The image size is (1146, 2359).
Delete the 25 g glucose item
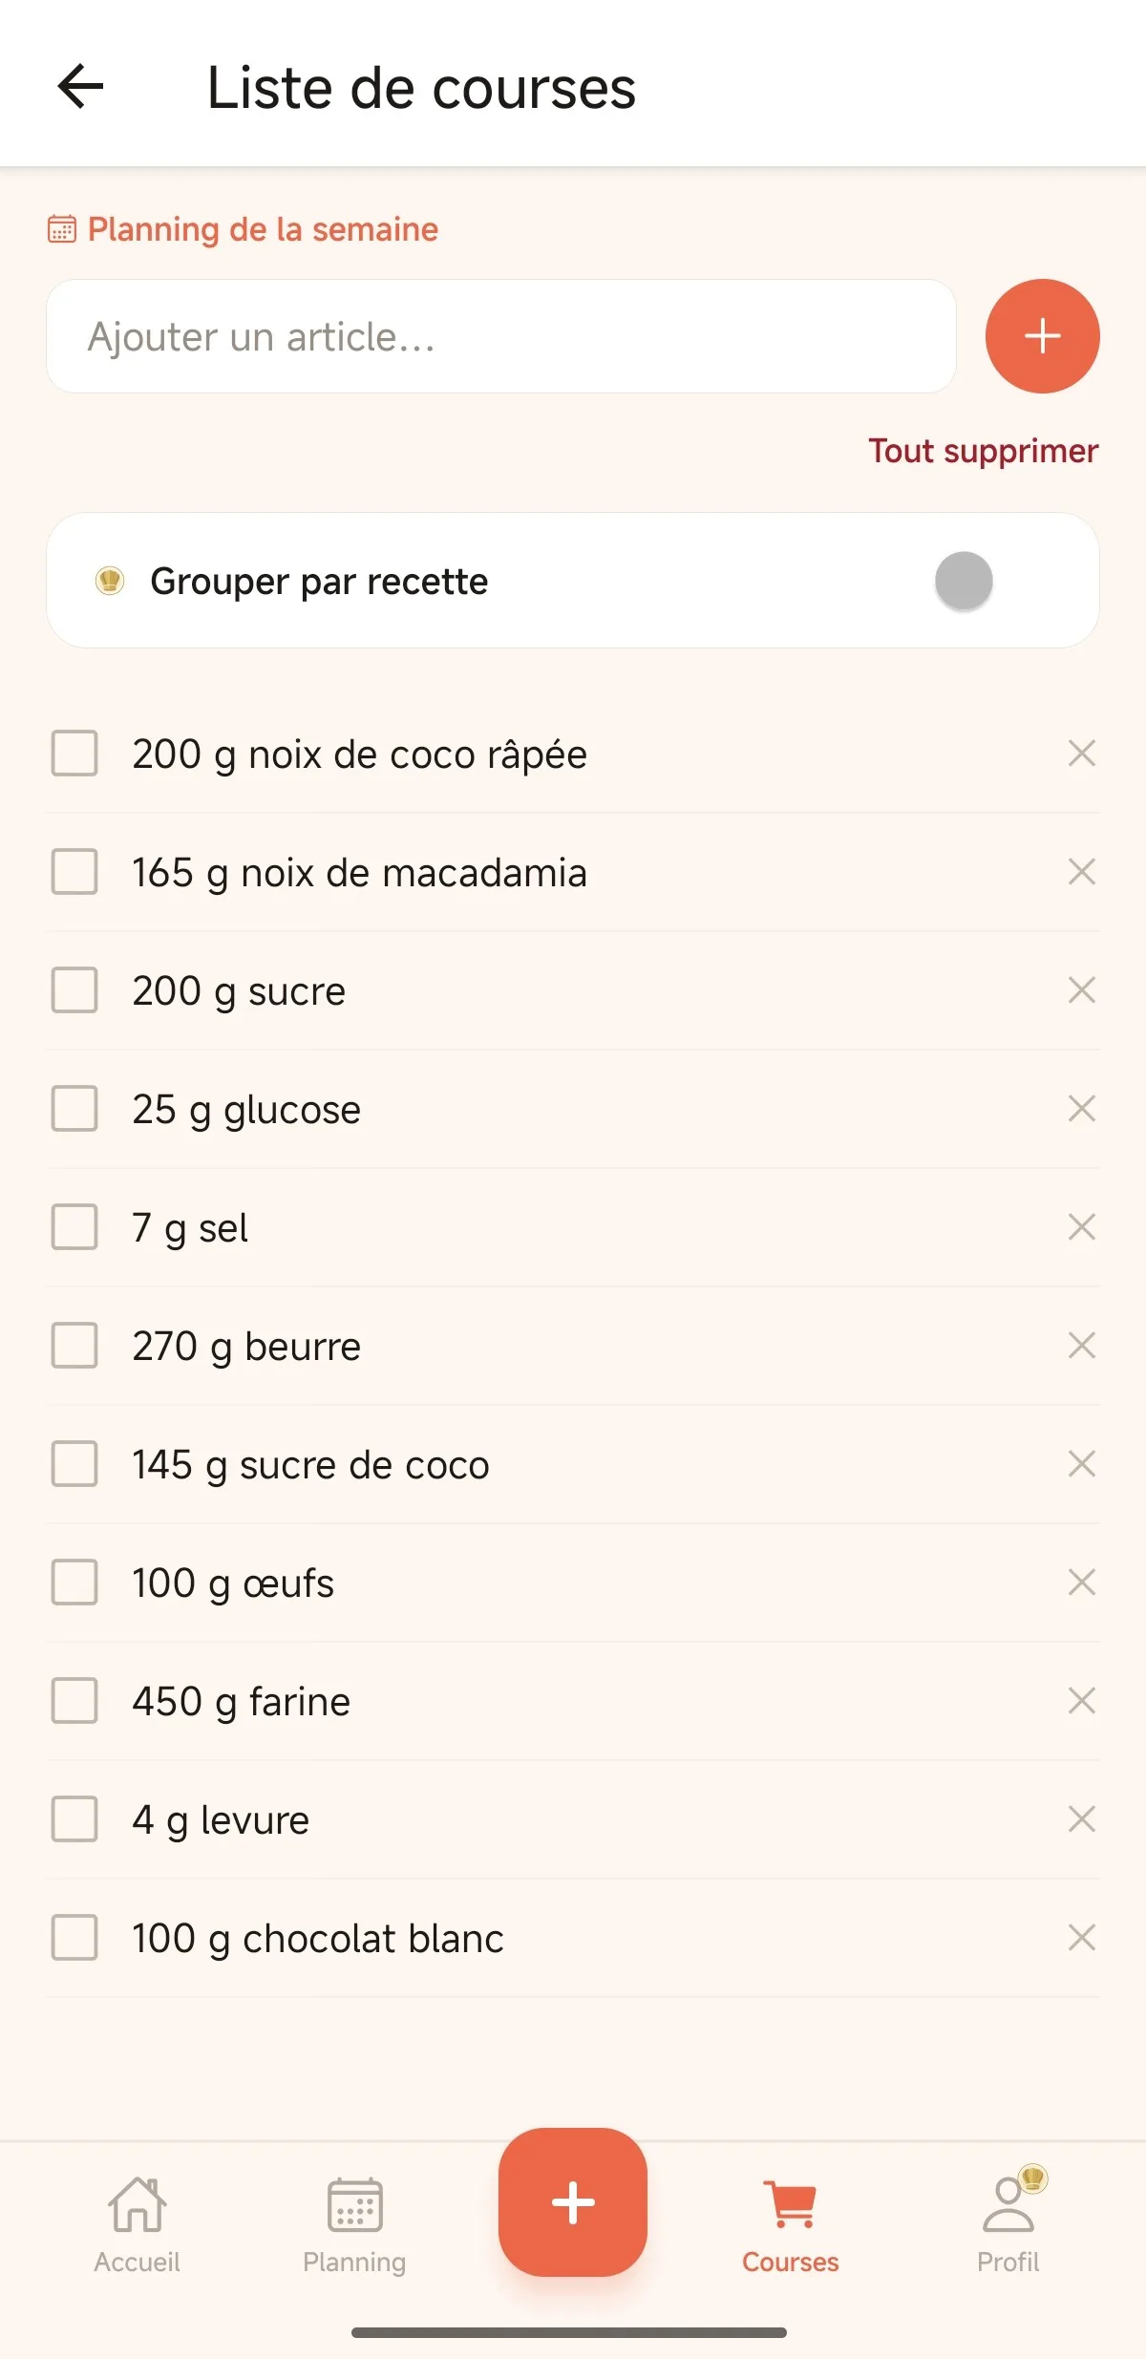coord(1081,1109)
